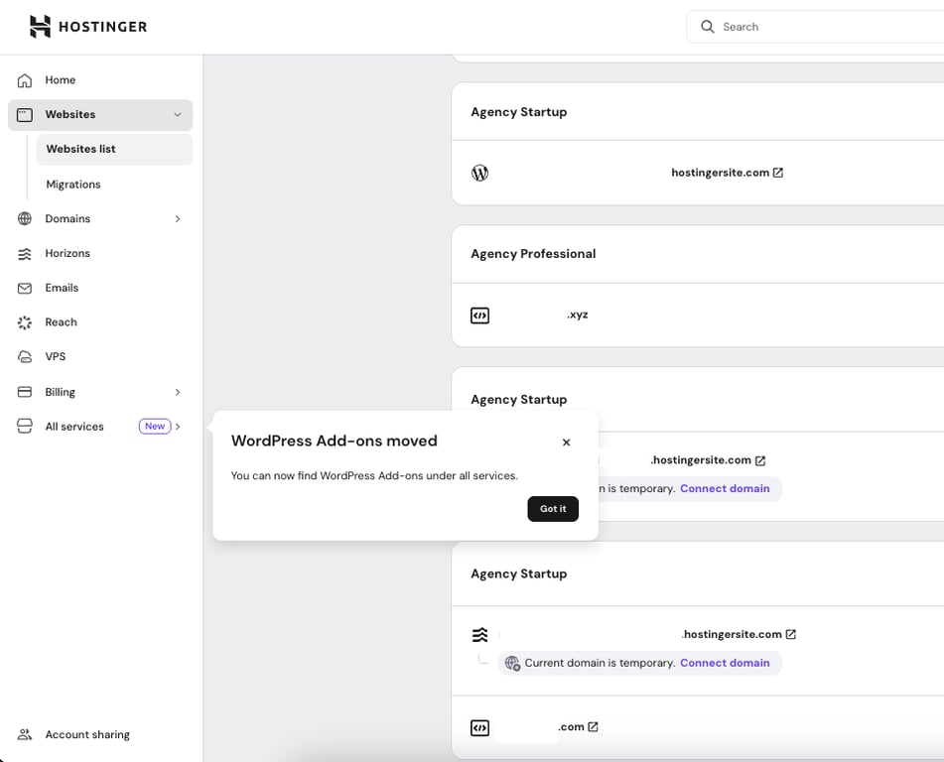Expand the Domains submenu chevron
Viewport: 944px width, 762px height.
(x=178, y=218)
